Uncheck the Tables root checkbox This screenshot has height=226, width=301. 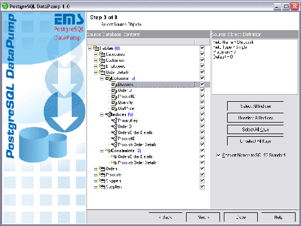click(x=202, y=48)
